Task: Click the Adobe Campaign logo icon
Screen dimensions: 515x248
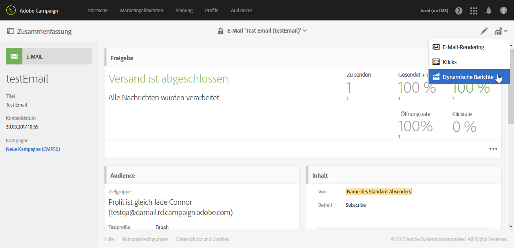Action: [x=11, y=11]
